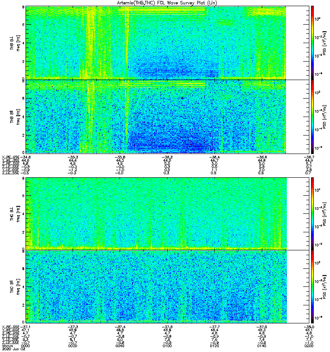The image size is (330, 352).
Task: Click the '2' frequency tick of the THC B∥ panel
Action: (x=23, y=305)
